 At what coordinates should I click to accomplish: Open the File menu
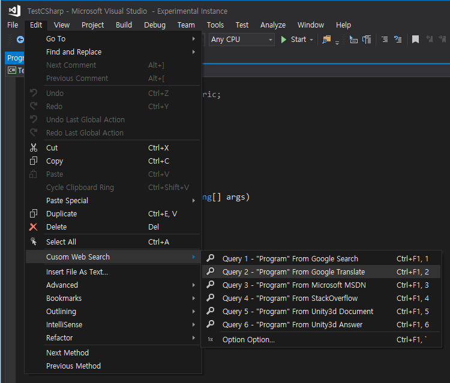coord(13,25)
